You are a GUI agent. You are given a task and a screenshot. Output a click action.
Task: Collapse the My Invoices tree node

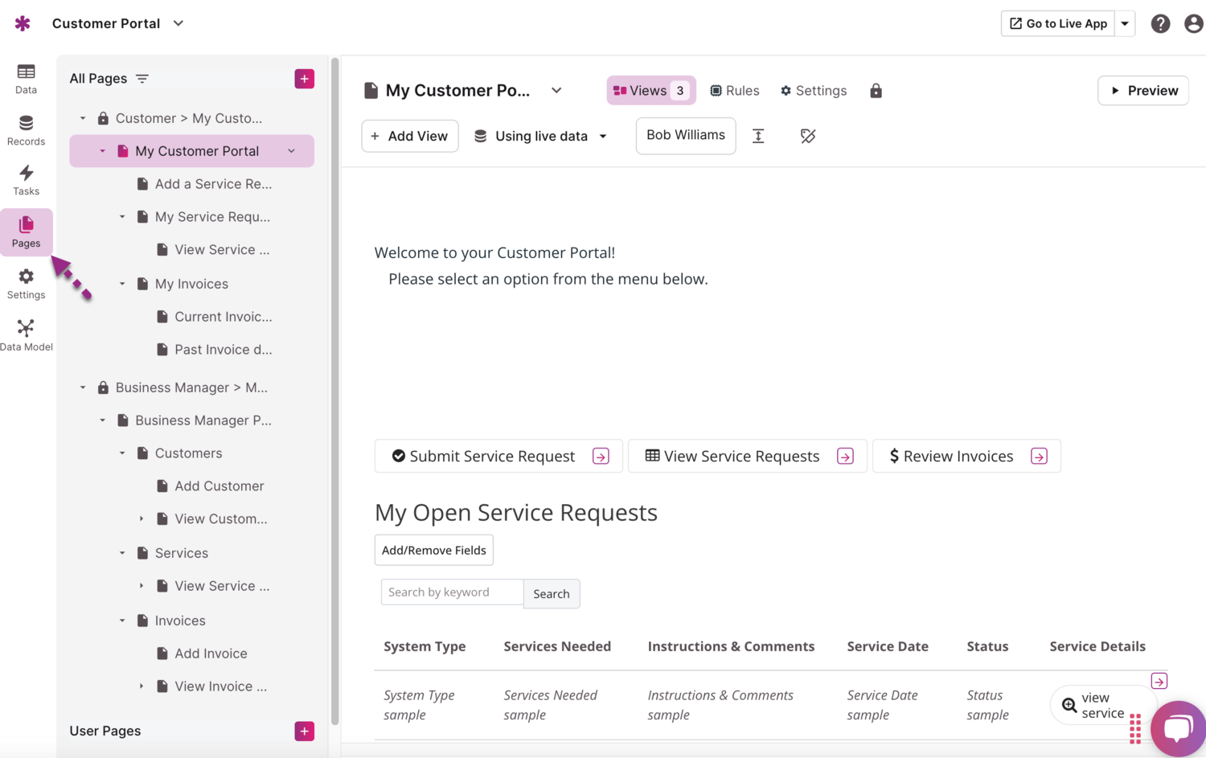pyautogui.click(x=122, y=284)
